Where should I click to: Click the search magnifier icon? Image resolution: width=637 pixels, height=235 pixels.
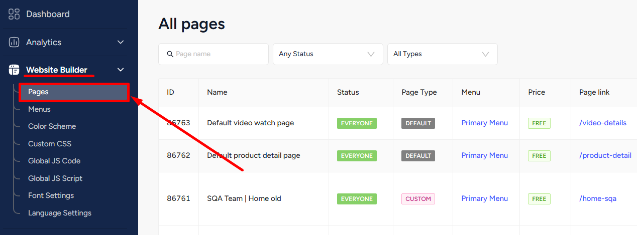pyautogui.click(x=171, y=54)
